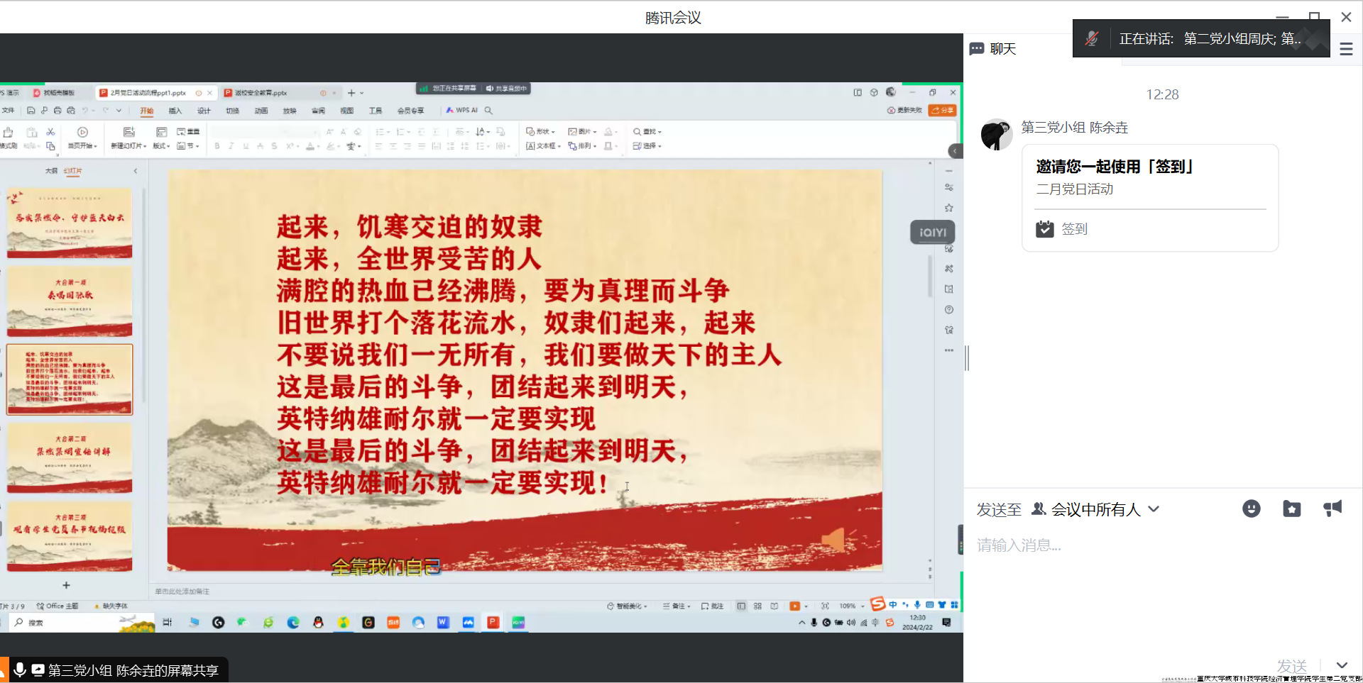Toggle the microphone icon at bottom left
The height and width of the screenshot is (683, 1363).
pos(20,670)
